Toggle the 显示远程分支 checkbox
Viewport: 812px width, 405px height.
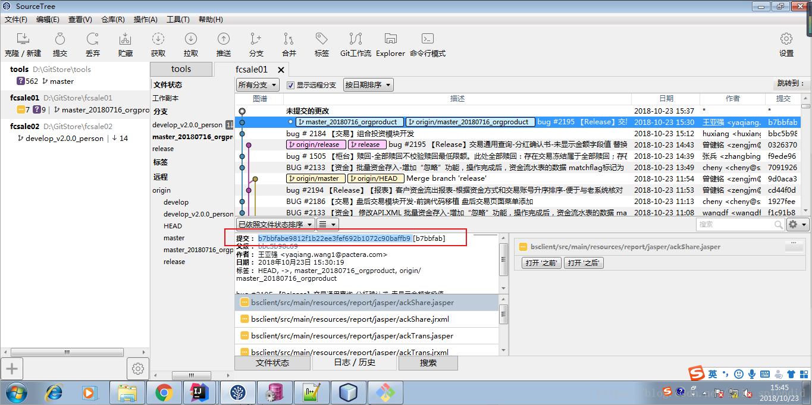click(x=291, y=85)
